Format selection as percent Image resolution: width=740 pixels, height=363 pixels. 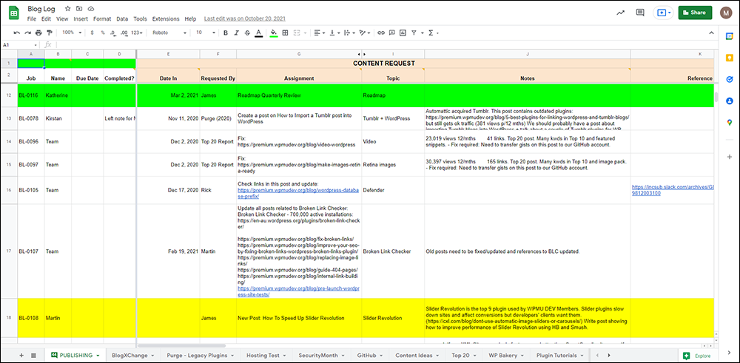pos(102,33)
